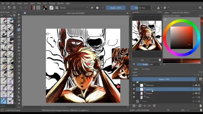Hide the Titan layer
This screenshot has height=114, width=203.
coord(134,97)
